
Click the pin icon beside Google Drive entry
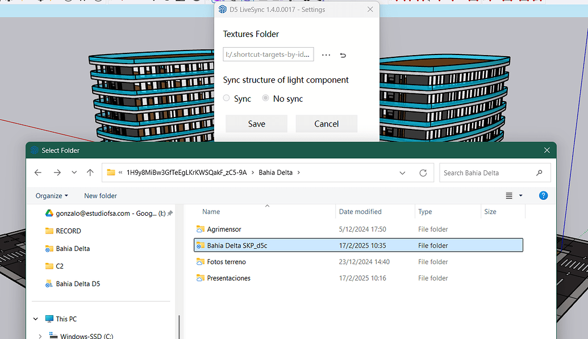coord(170,214)
